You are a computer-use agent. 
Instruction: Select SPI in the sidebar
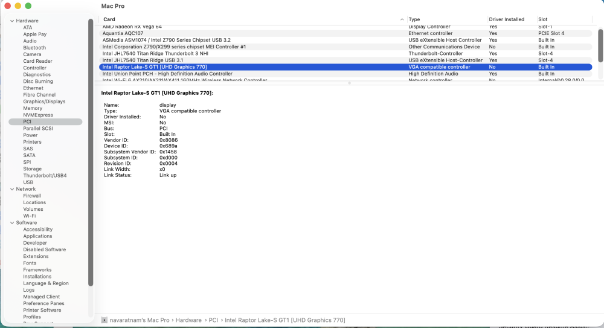coord(27,162)
